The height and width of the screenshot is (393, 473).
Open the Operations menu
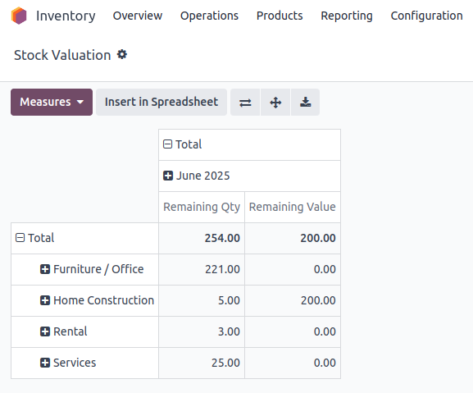click(209, 16)
